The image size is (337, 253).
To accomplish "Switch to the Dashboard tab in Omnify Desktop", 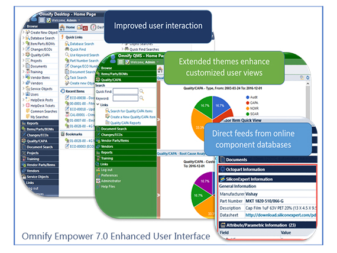I will click(x=97, y=28).
